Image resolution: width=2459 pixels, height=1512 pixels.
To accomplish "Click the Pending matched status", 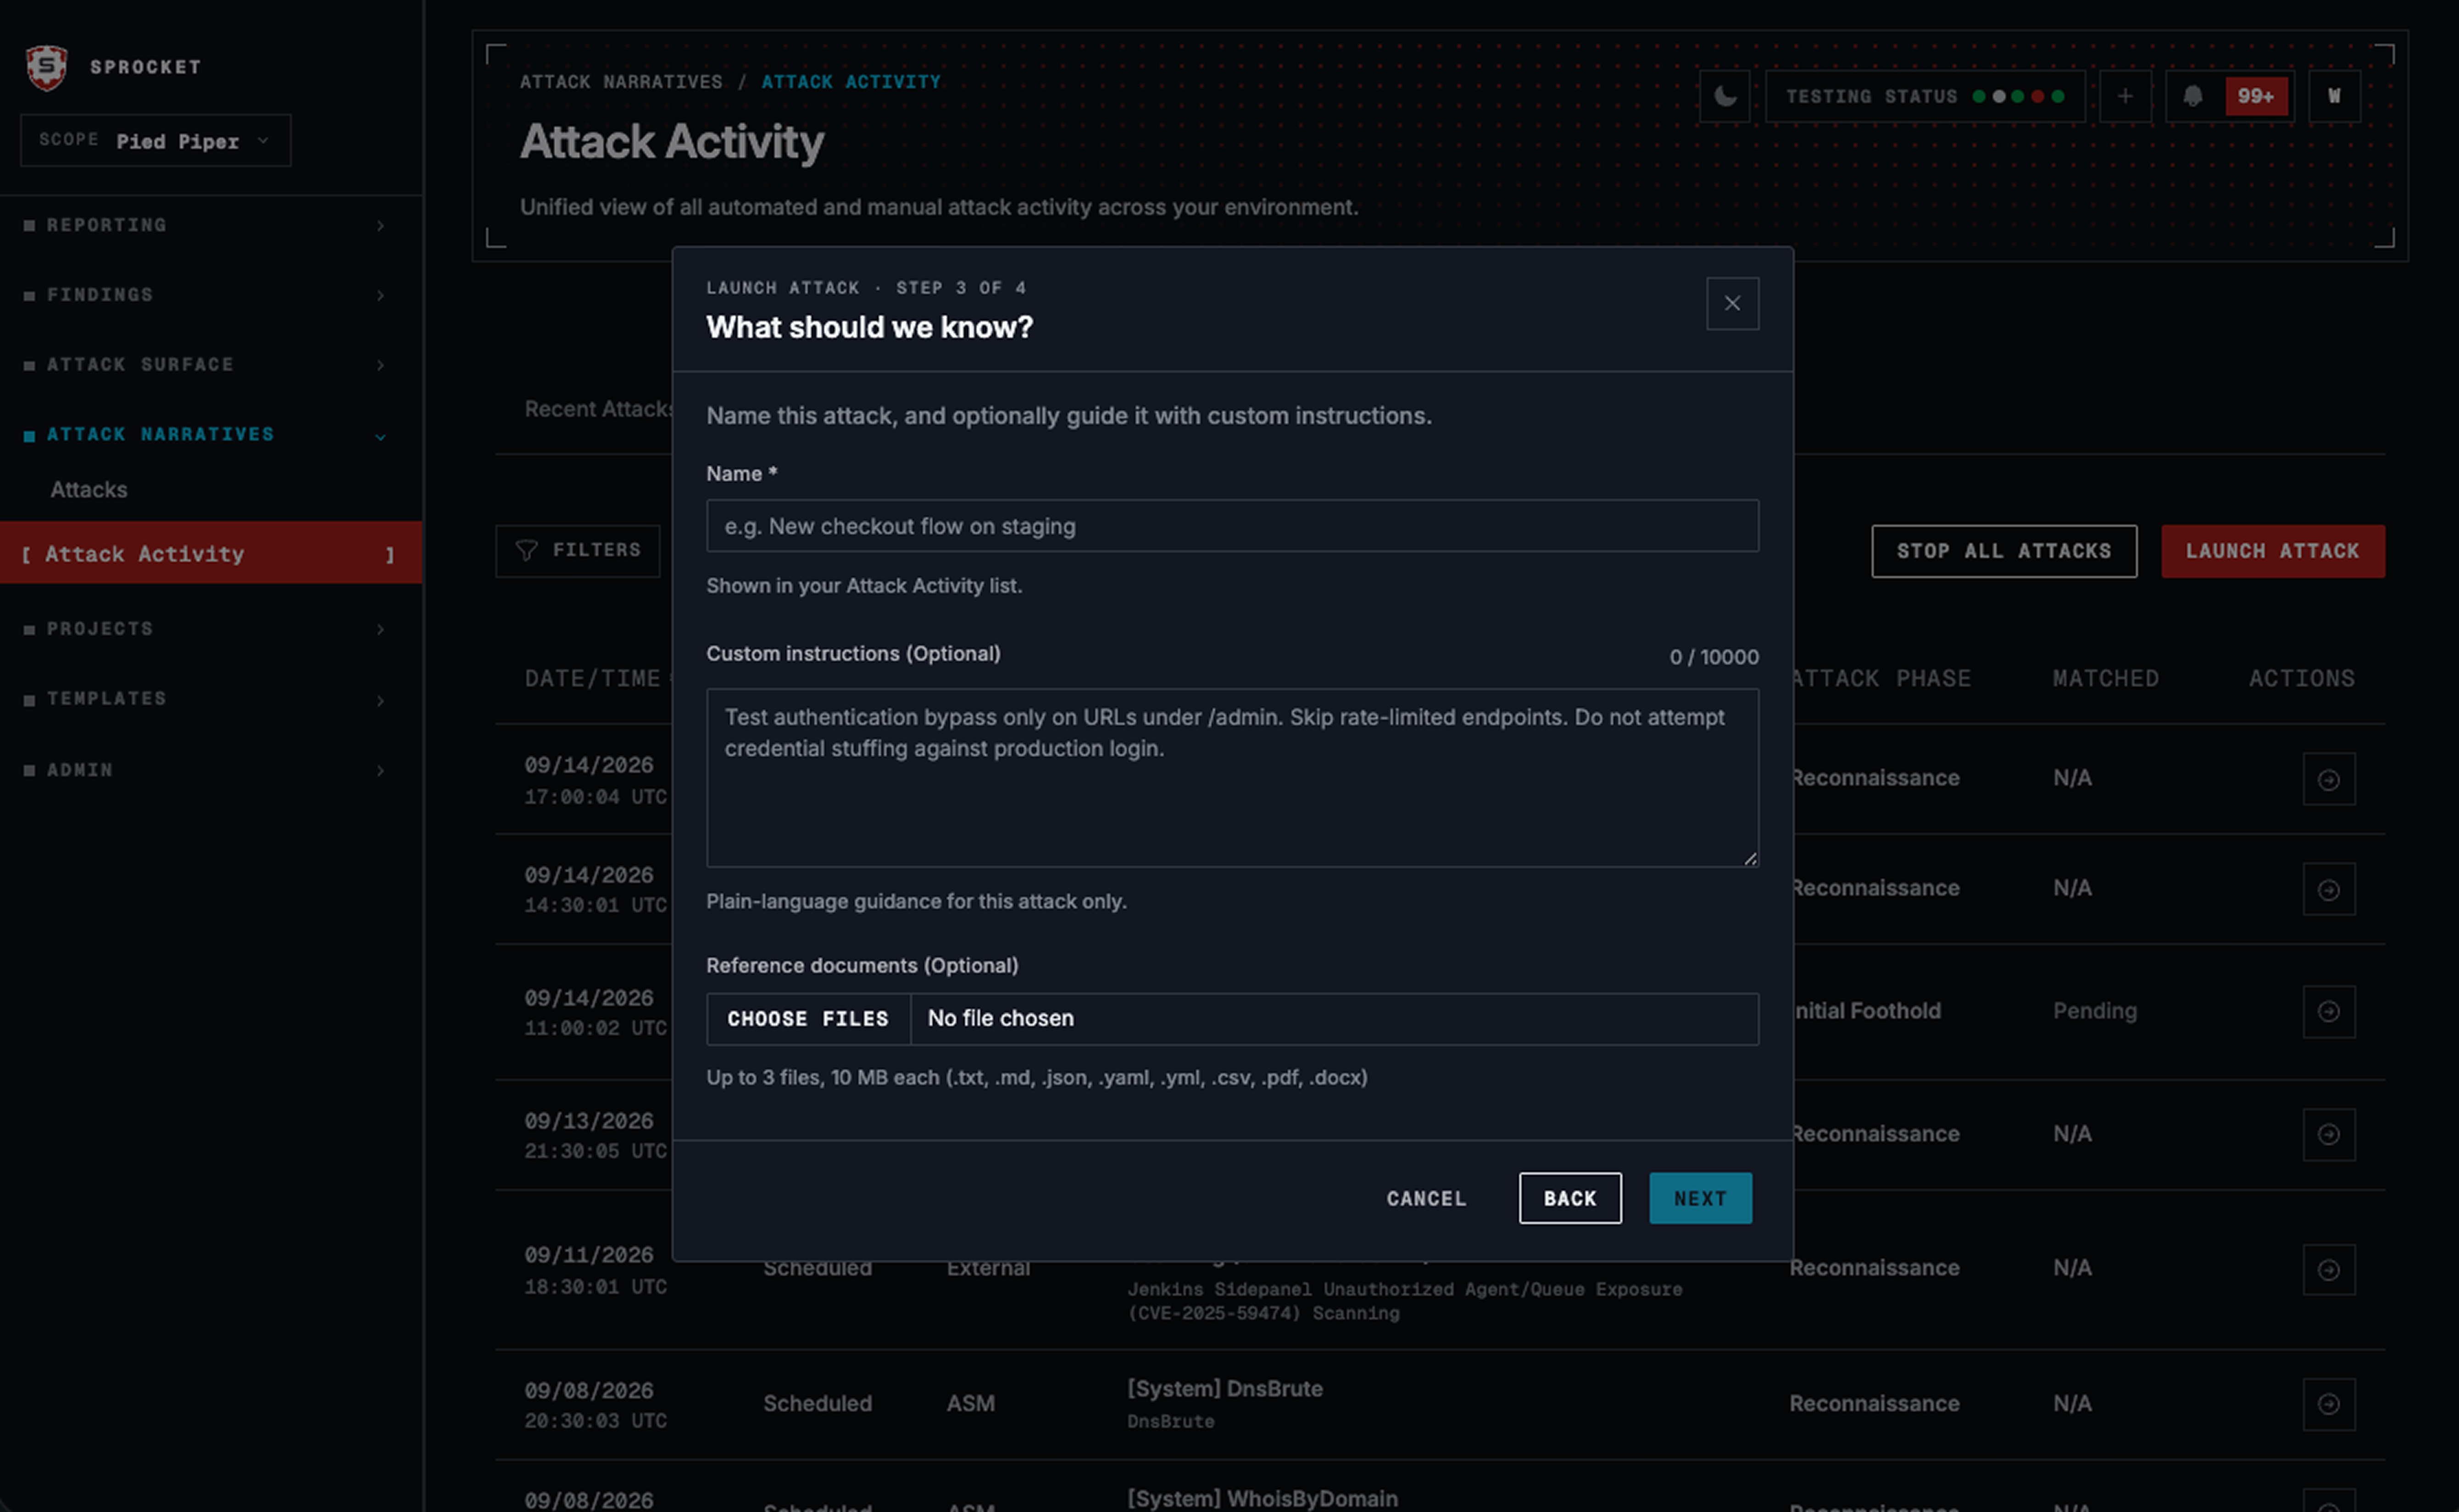I will click(x=2095, y=1011).
